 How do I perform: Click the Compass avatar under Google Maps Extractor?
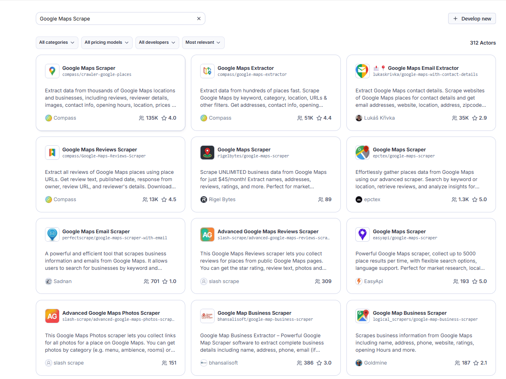[204, 118]
